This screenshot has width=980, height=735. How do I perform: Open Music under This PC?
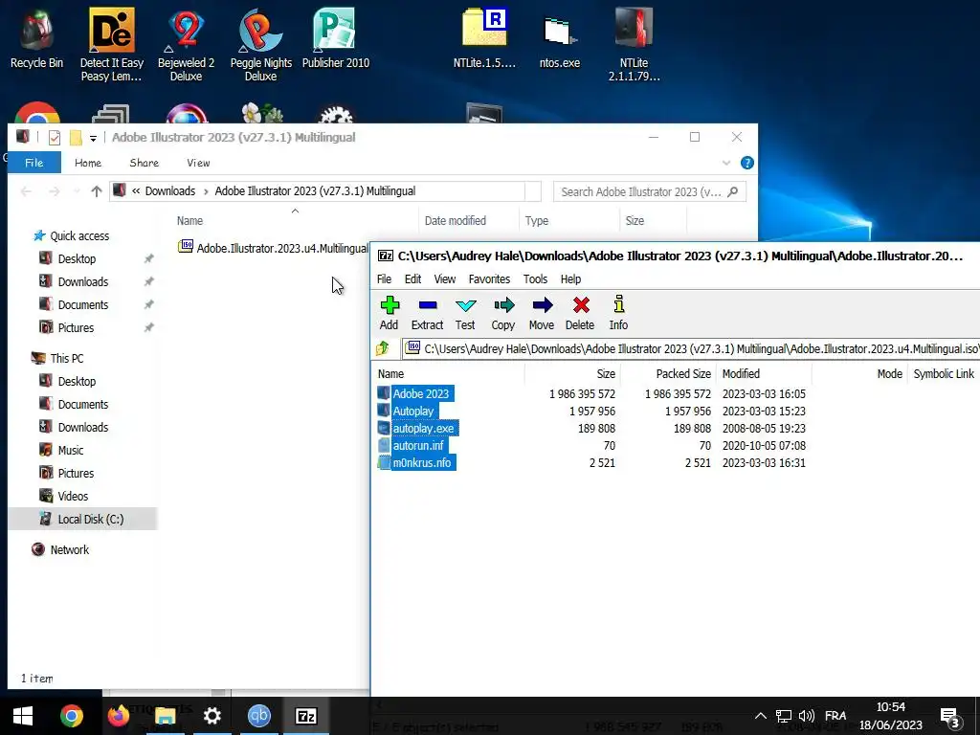[x=71, y=450]
